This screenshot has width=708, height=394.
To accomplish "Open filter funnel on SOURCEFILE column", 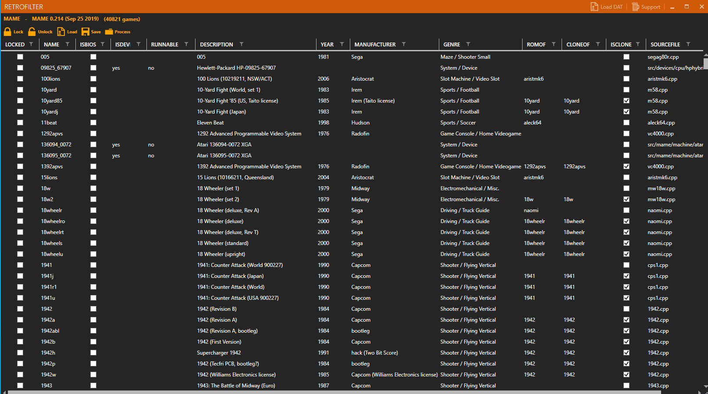I will click(688, 44).
